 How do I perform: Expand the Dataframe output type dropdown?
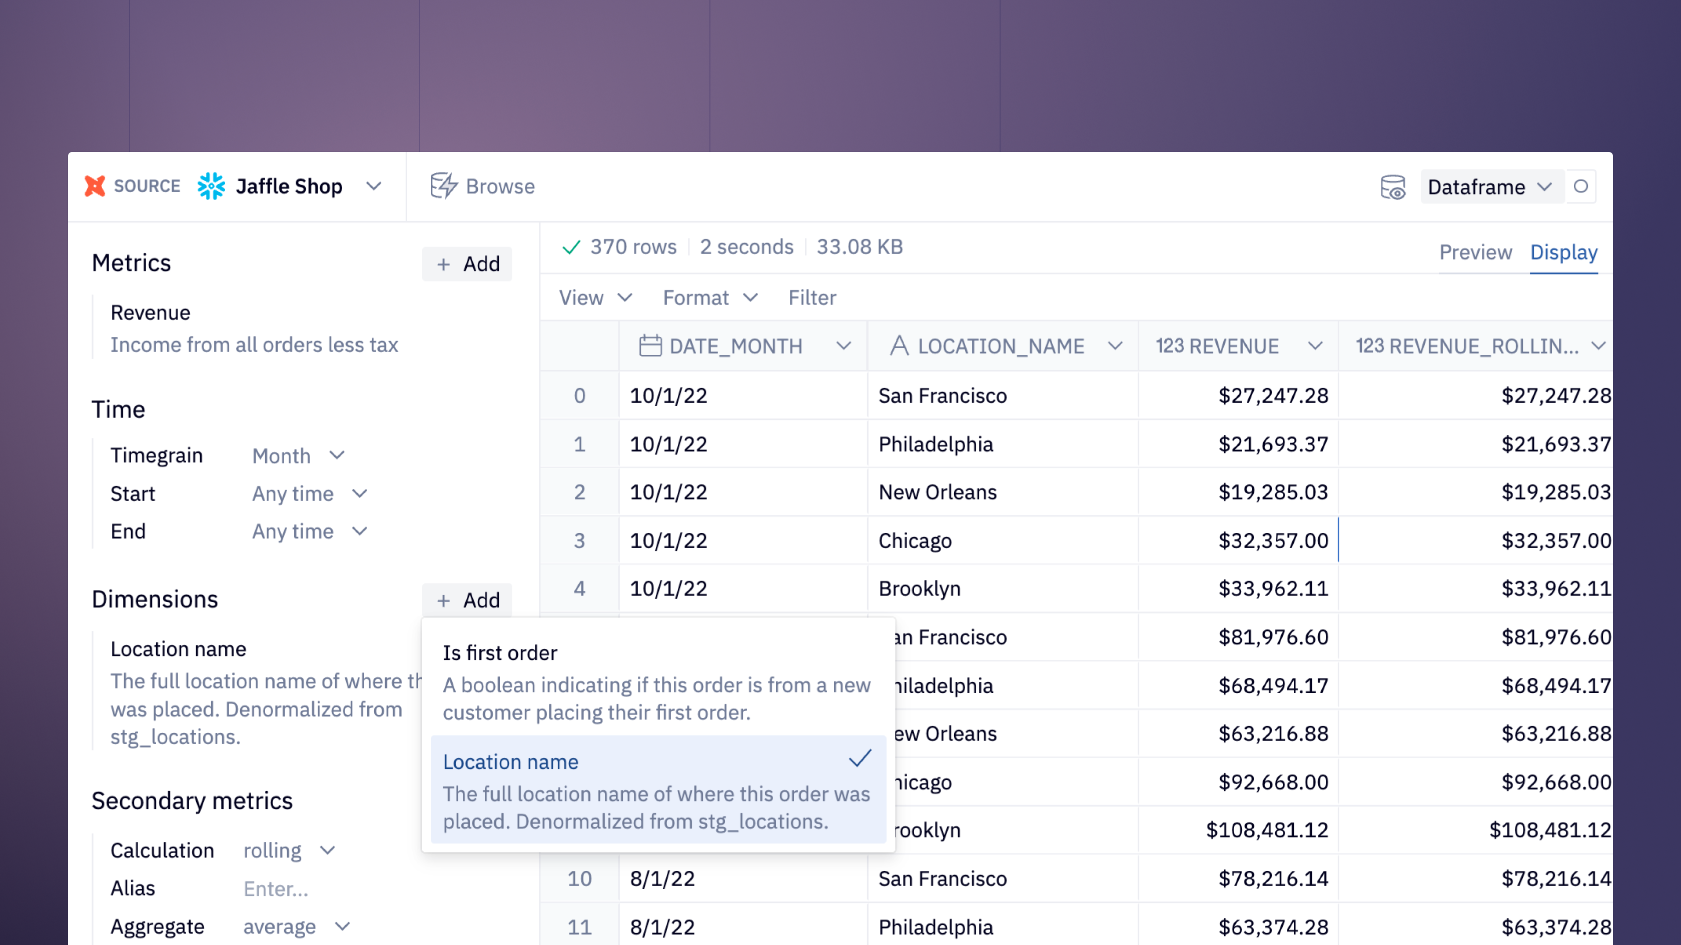(1490, 187)
